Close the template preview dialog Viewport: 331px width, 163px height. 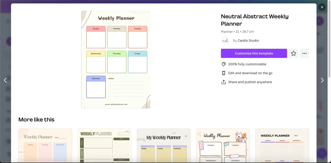point(322,7)
